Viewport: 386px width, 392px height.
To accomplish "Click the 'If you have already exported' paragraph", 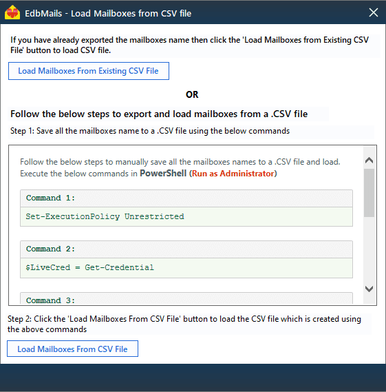I will point(189,45).
